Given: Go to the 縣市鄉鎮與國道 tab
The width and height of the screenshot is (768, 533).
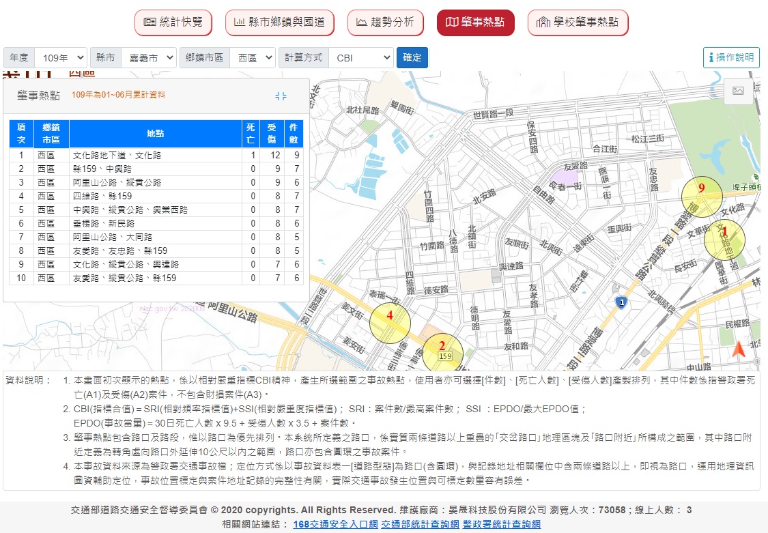Looking at the screenshot, I should click(279, 23).
